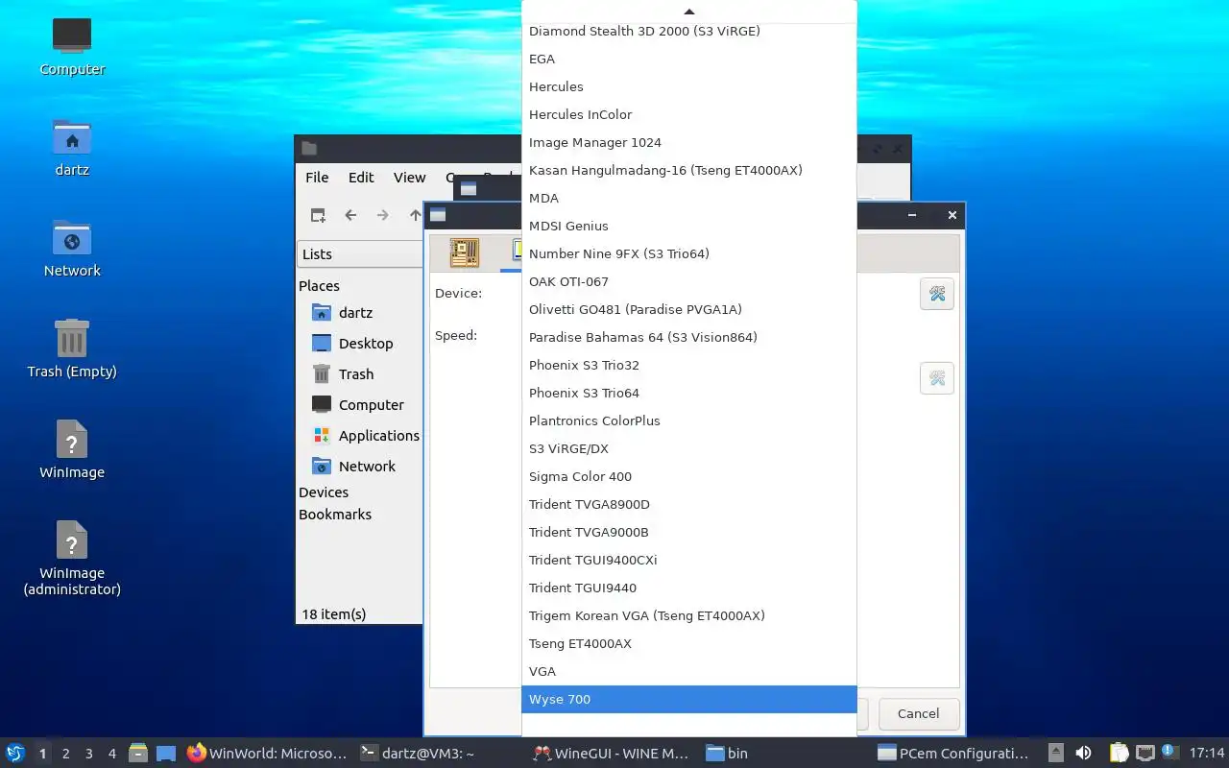Click Cancel in PCem configuration dialog
Screen dimensions: 1229x768
click(x=918, y=713)
